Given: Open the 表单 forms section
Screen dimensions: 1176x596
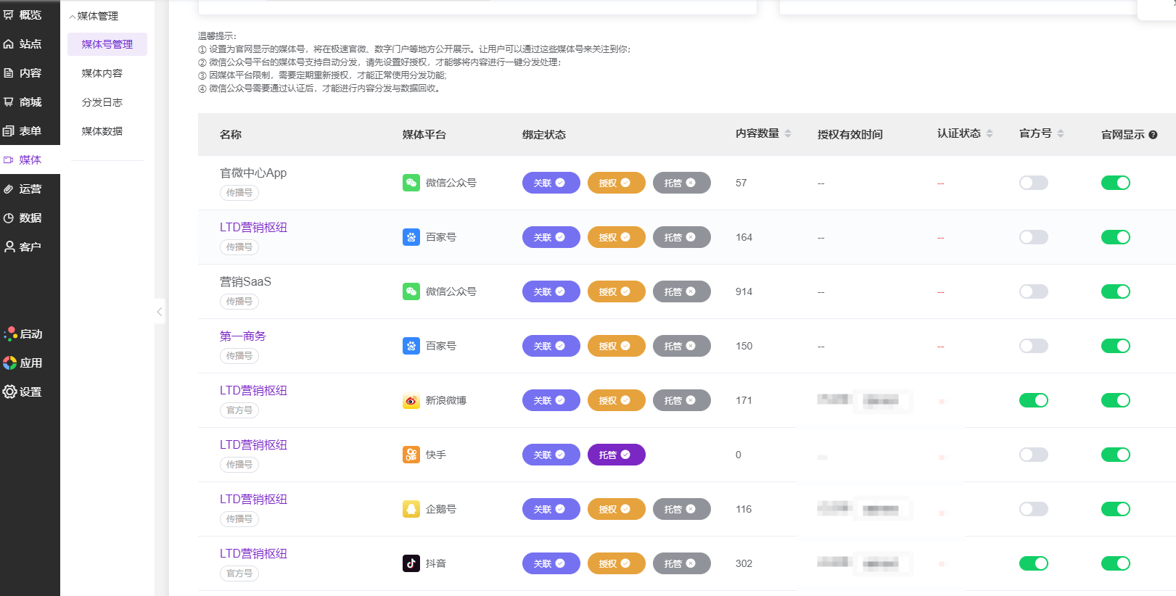Looking at the screenshot, I should point(22,131).
